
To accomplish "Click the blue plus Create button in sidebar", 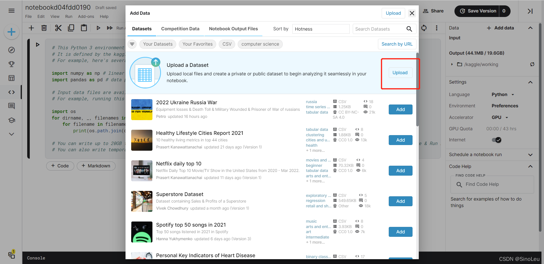I will coord(11,32).
